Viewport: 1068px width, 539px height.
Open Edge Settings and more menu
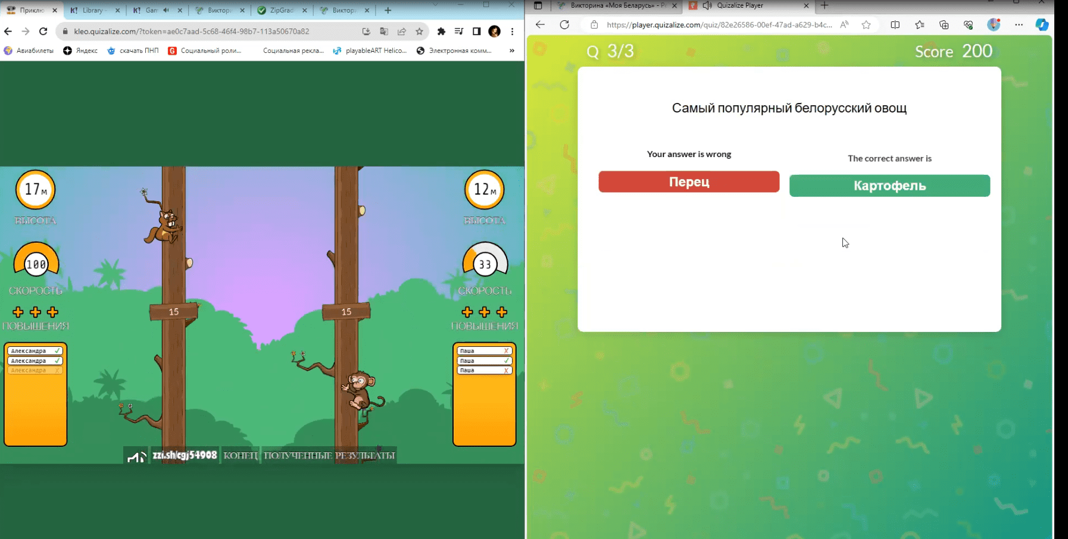(1019, 24)
